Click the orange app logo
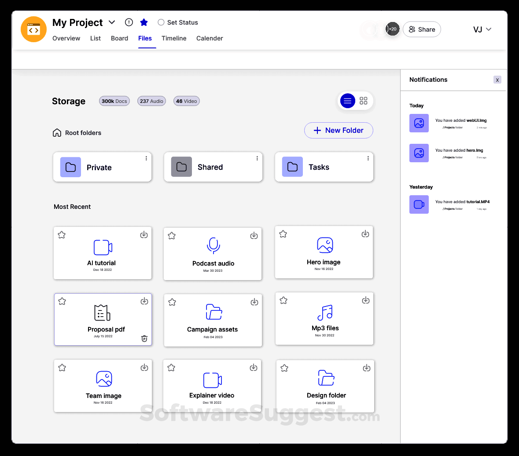The height and width of the screenshot is (456, 519). coord(33,29)
